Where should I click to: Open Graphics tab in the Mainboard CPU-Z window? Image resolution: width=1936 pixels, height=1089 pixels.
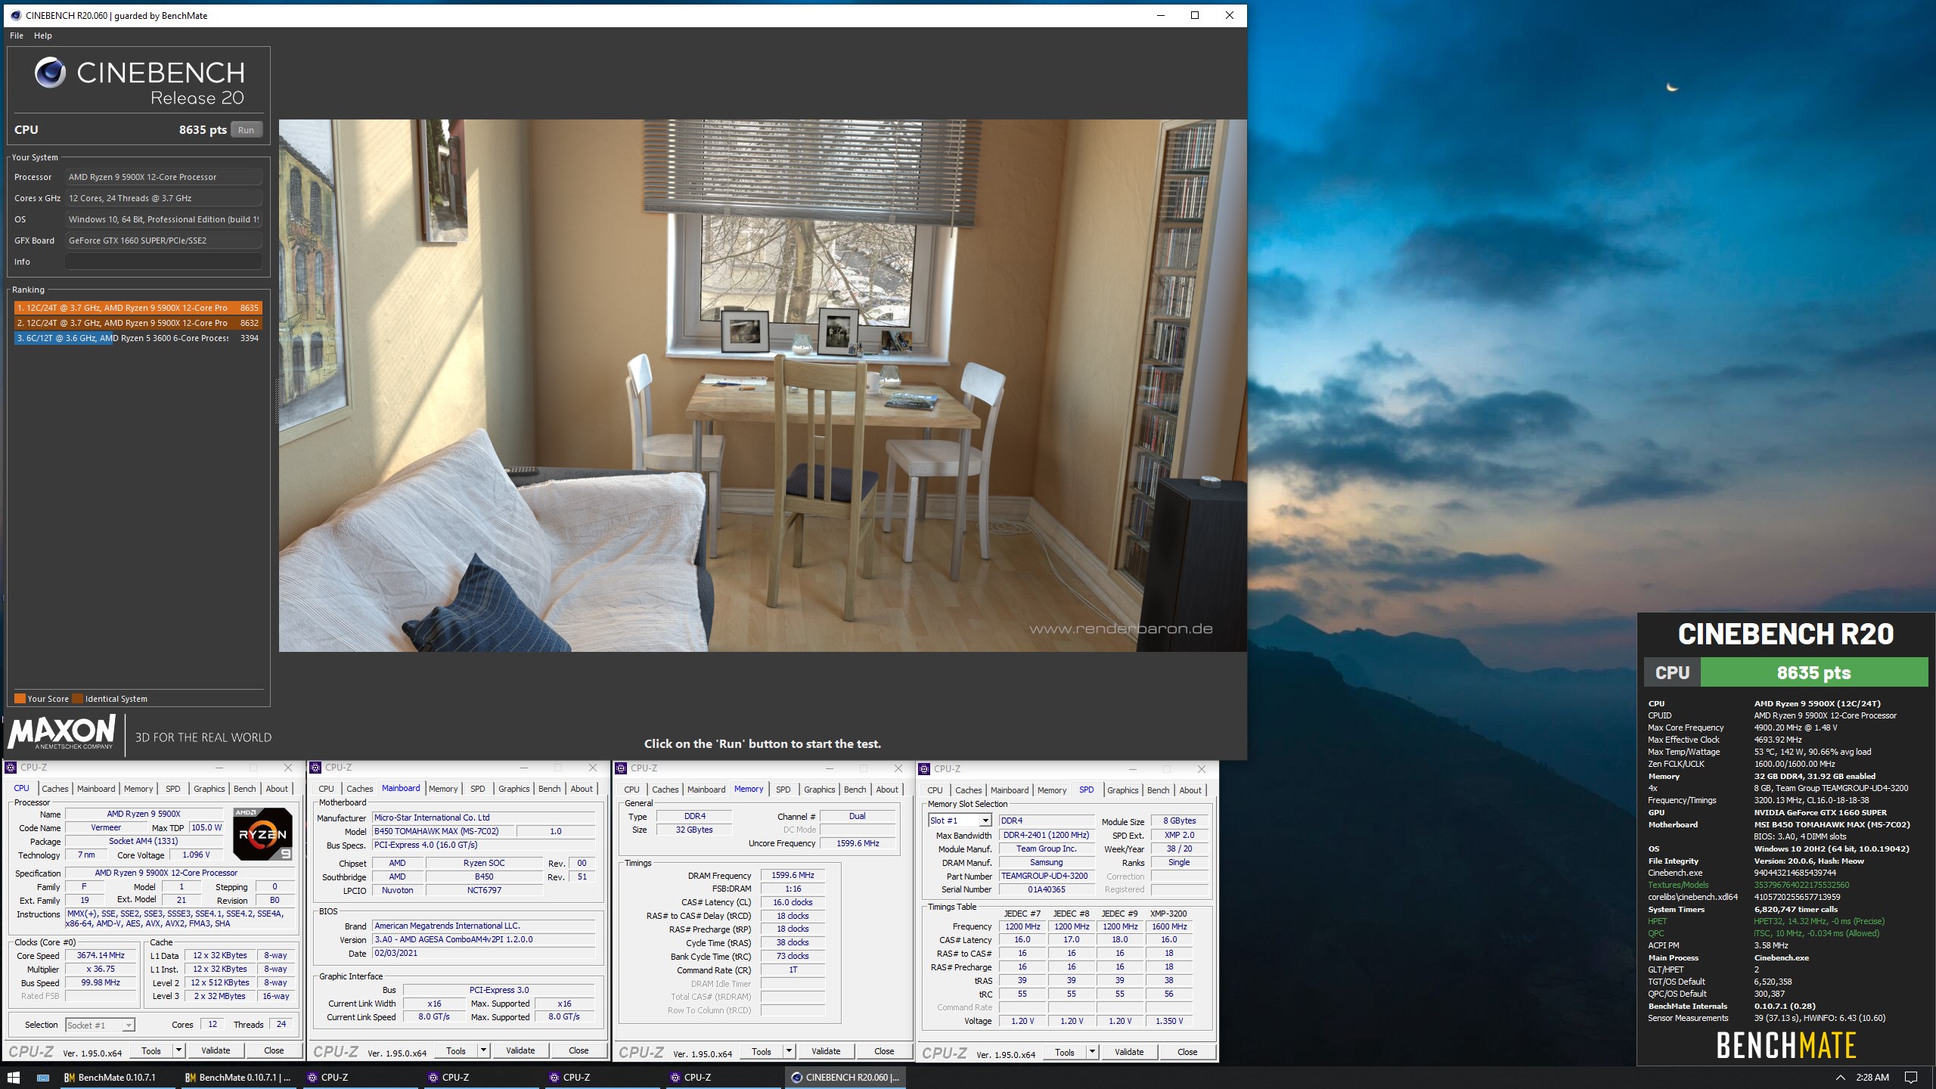click(514, 789)
